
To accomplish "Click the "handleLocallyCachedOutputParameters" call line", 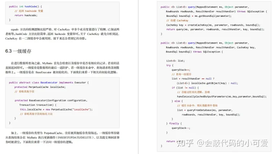I will point(222,96).
